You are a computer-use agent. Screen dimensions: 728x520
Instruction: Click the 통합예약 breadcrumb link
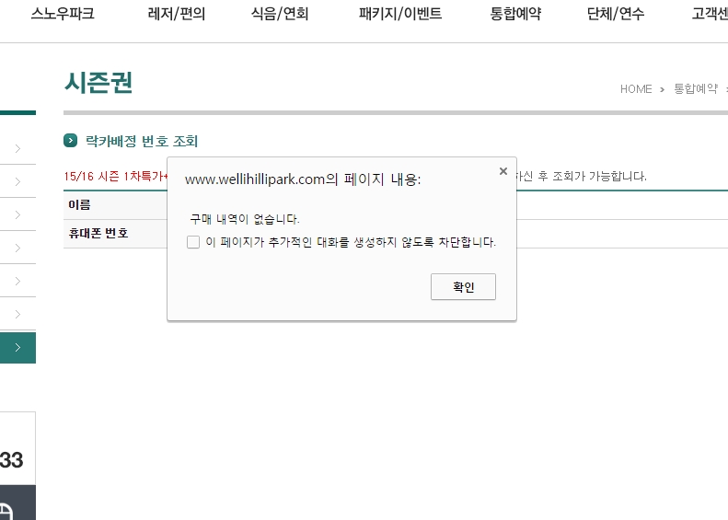[696, 88]
